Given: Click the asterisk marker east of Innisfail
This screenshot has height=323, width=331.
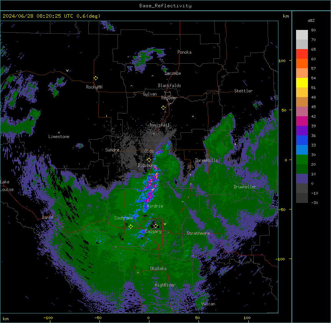Looking at the screenshot, I should (x=193, y=116).
